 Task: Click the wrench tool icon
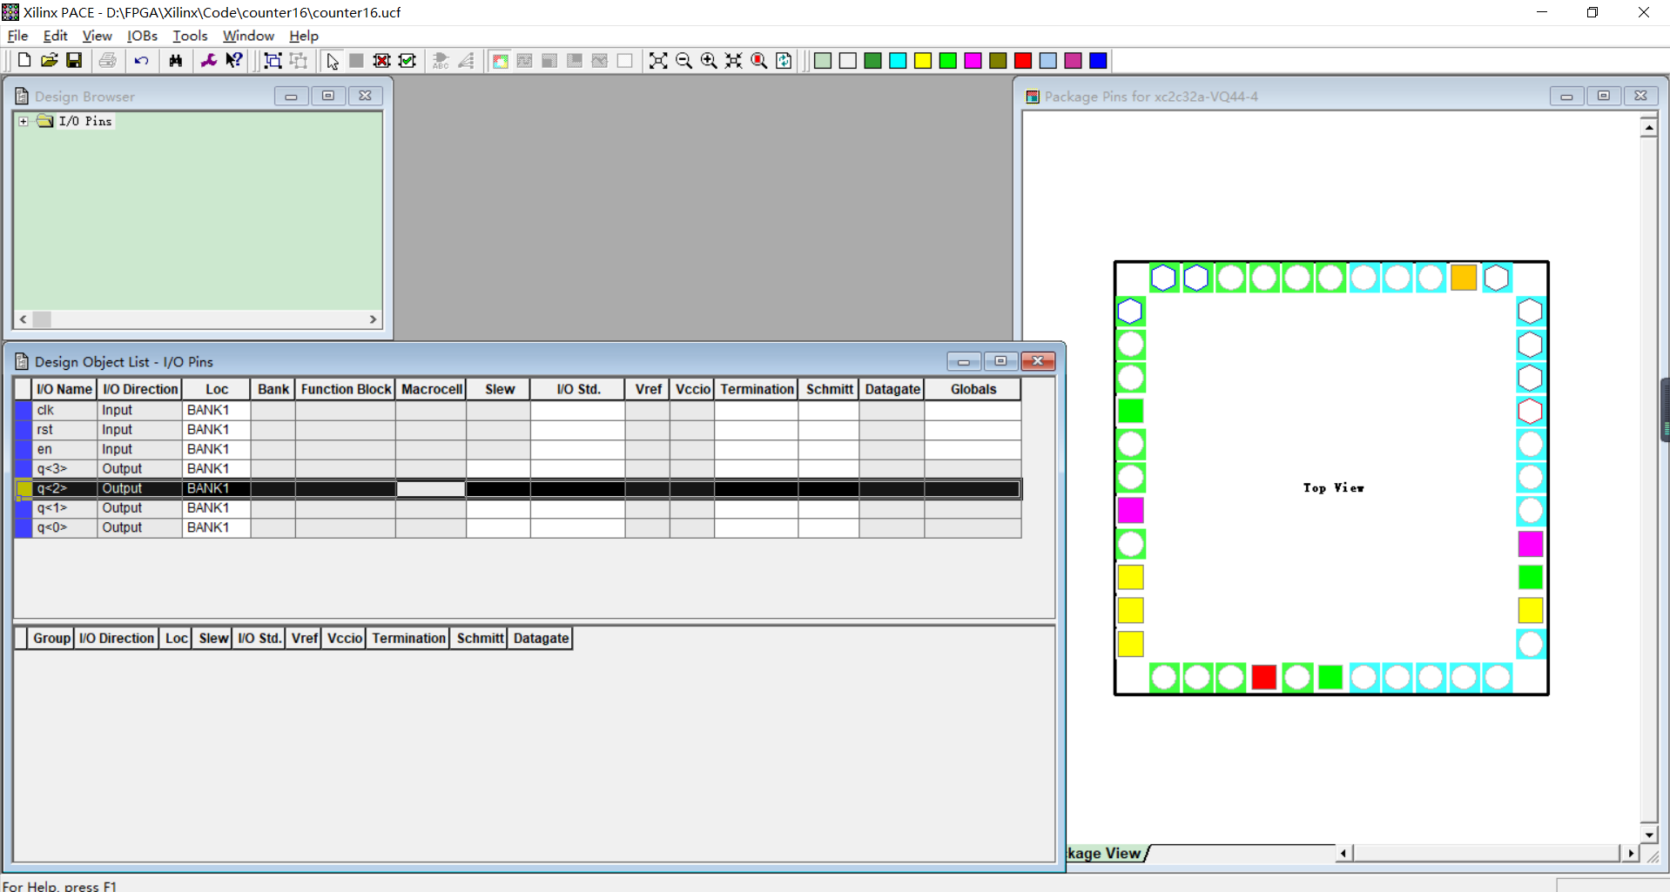[209, 60]
